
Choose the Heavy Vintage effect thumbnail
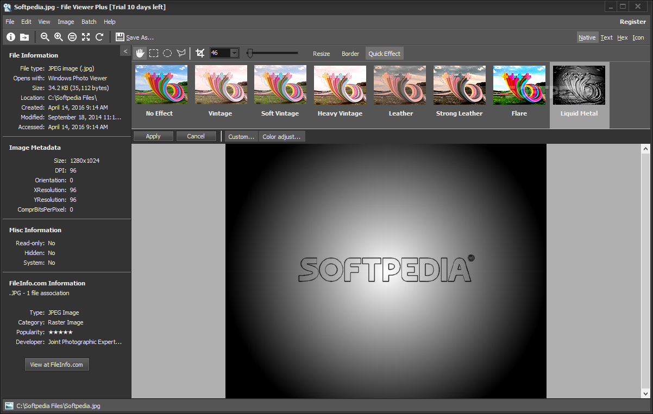point(340,85)
